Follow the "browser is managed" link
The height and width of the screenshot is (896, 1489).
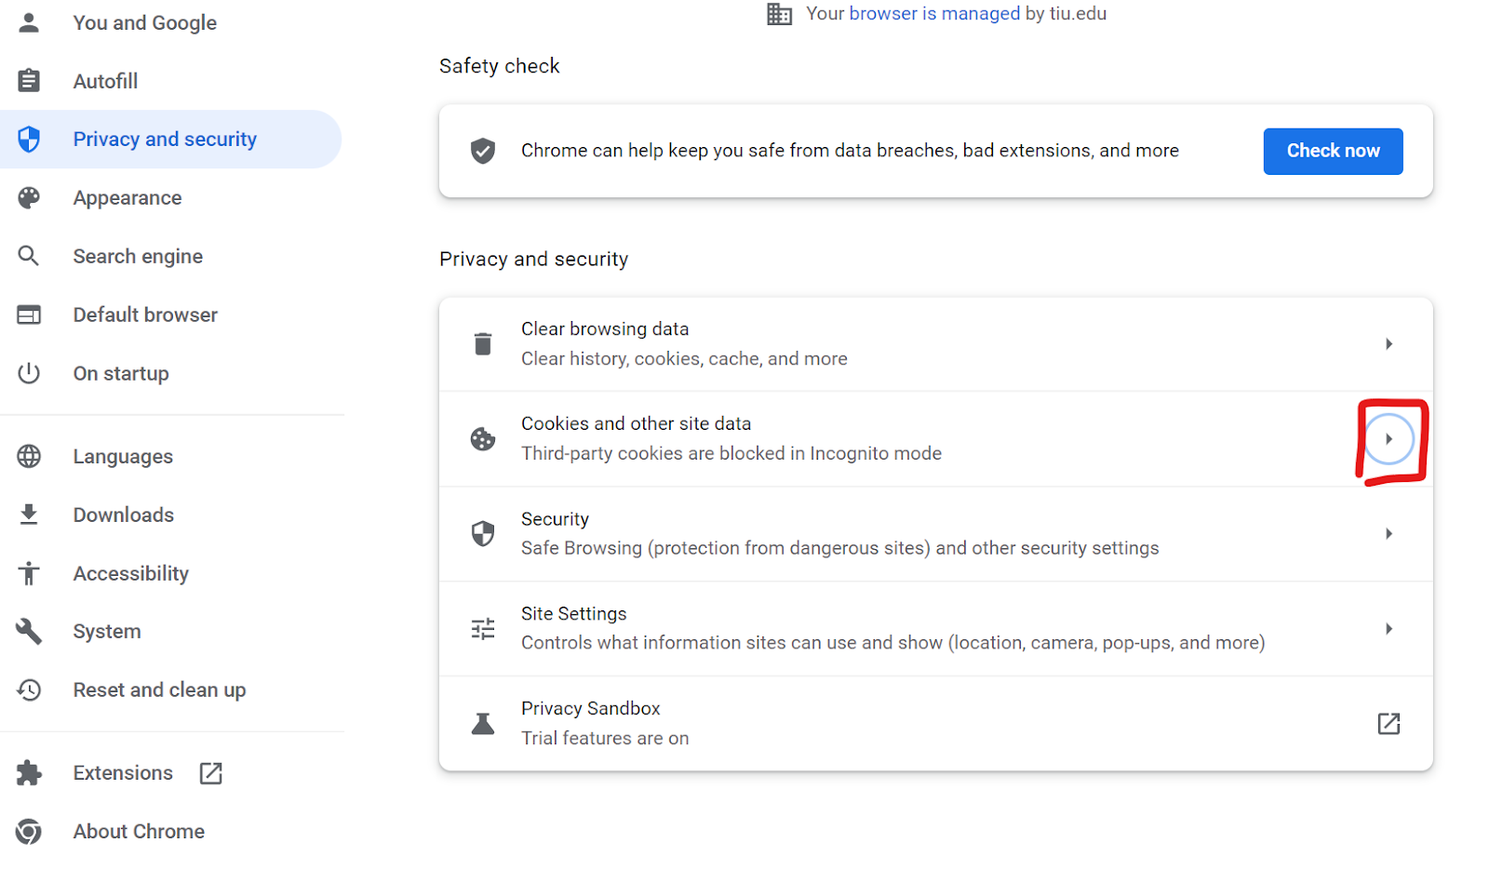[934, 14]
